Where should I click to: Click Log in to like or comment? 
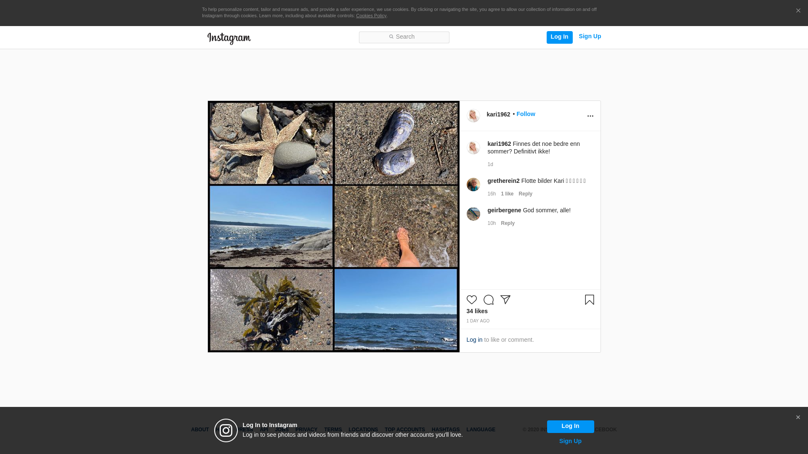[474, 340]
